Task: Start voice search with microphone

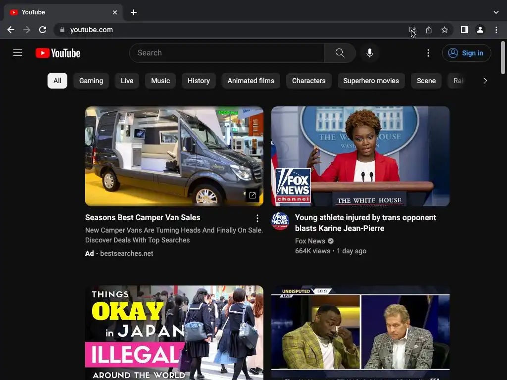Action: tap(369, 53)
